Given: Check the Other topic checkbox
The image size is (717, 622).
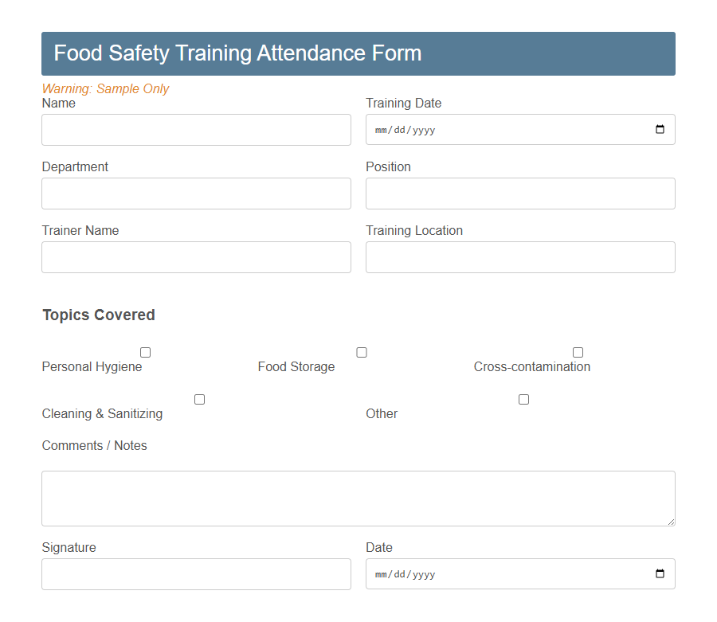Looking at the screenshot, I should point(523,399).
